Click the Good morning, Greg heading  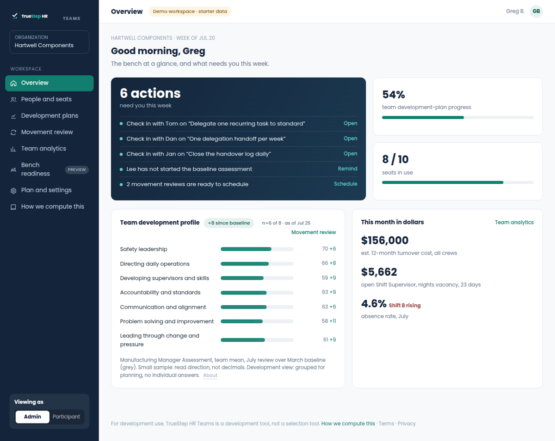[x=158, y=51]
